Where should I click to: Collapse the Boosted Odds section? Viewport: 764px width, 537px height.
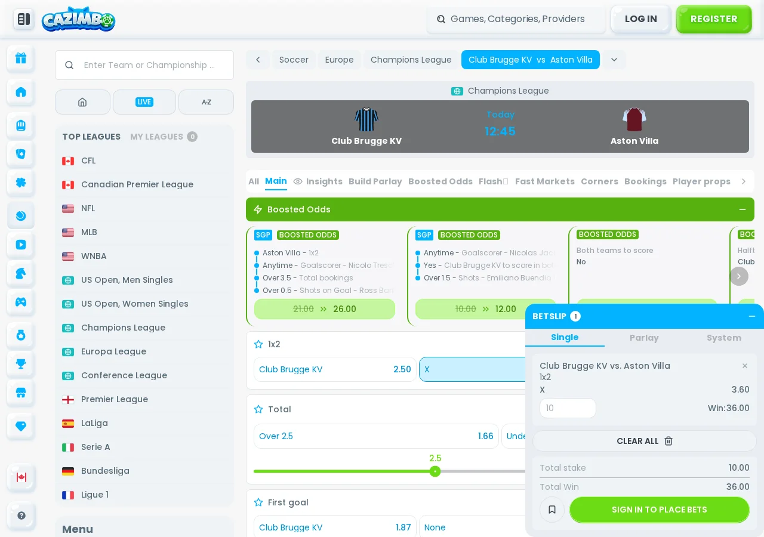[743, 209]
